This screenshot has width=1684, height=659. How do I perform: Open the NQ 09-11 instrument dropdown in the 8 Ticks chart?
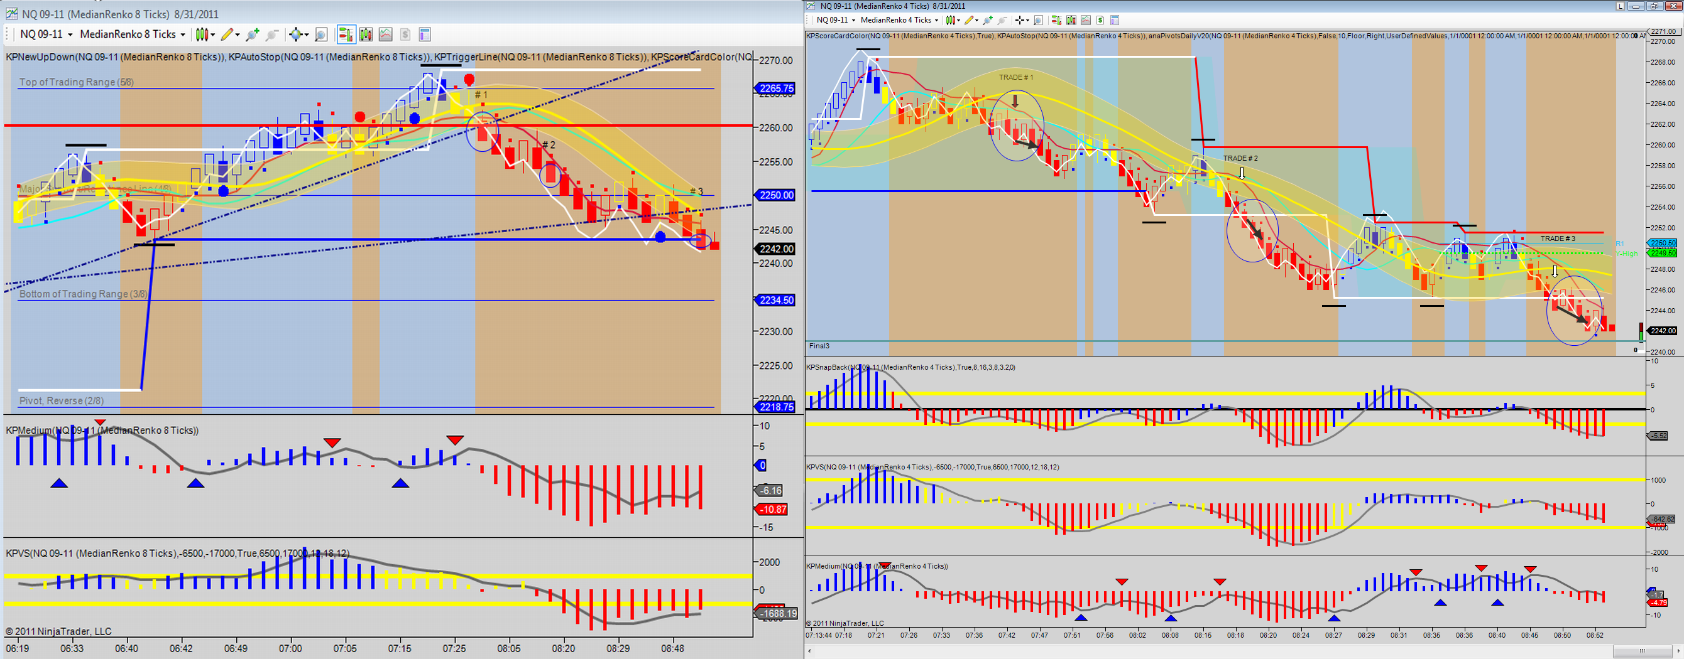[x=46, y=35]
